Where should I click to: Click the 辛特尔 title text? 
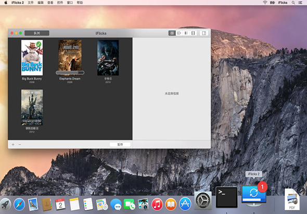[x=108, y=79]
